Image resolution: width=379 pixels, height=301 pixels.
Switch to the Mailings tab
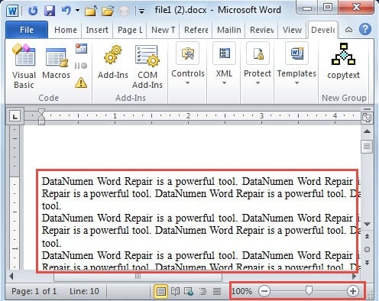click(x=229, y=30)
